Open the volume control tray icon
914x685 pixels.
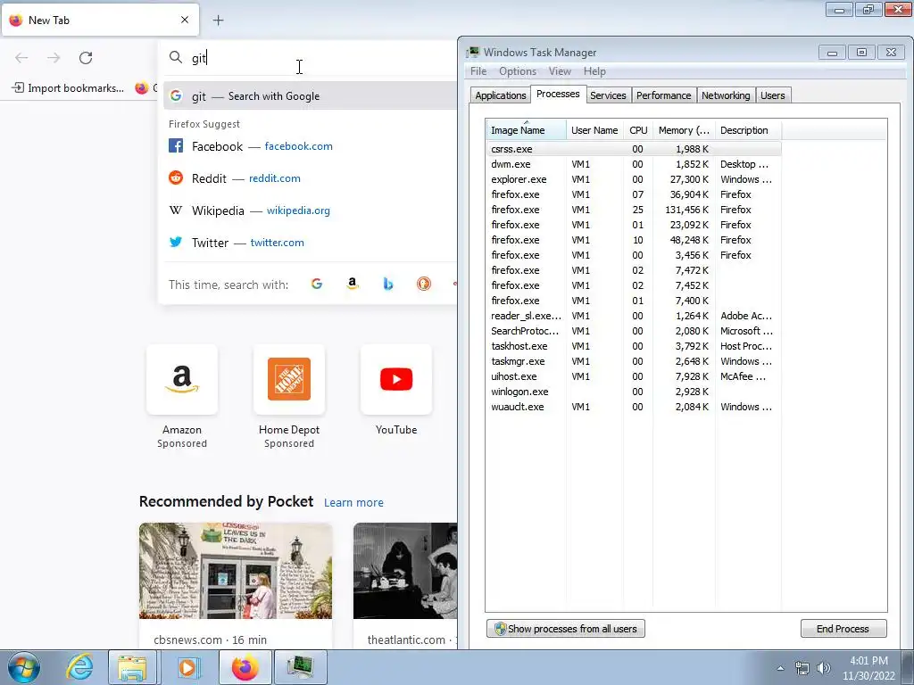click(824, 669)
